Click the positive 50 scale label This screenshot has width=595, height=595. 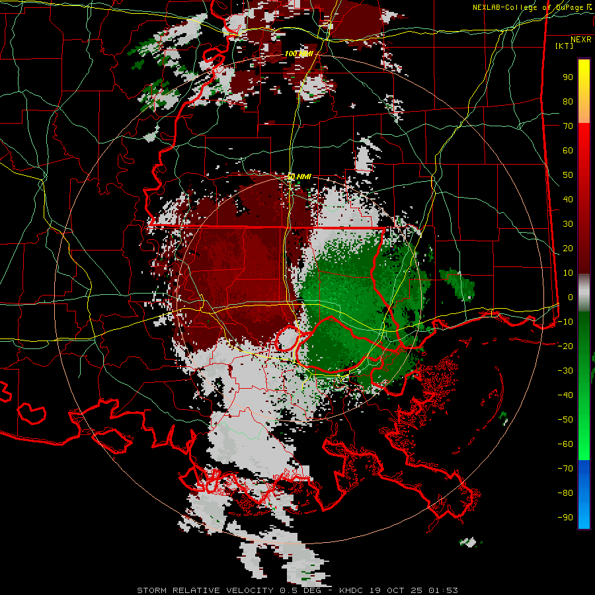[x=568, y=175]
